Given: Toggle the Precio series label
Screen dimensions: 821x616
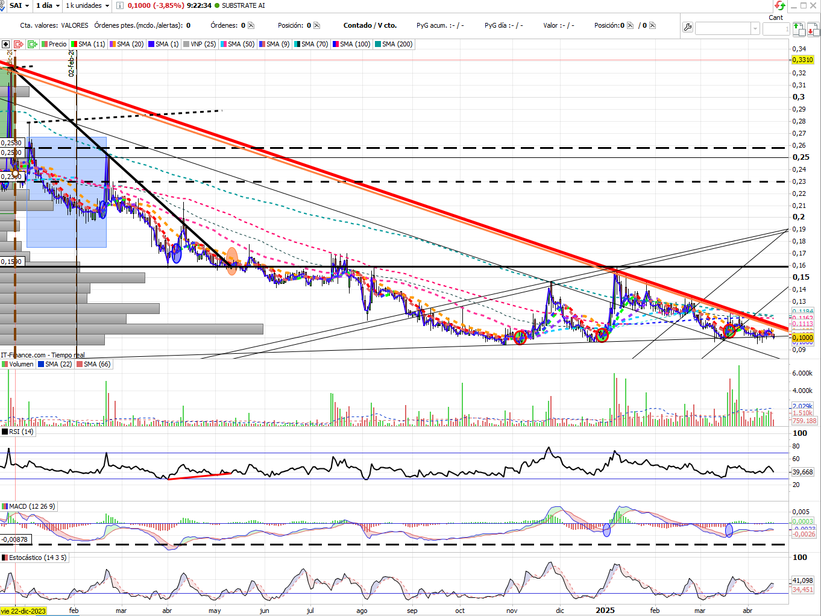Looking at the screenshot, I should pos(54,44).
